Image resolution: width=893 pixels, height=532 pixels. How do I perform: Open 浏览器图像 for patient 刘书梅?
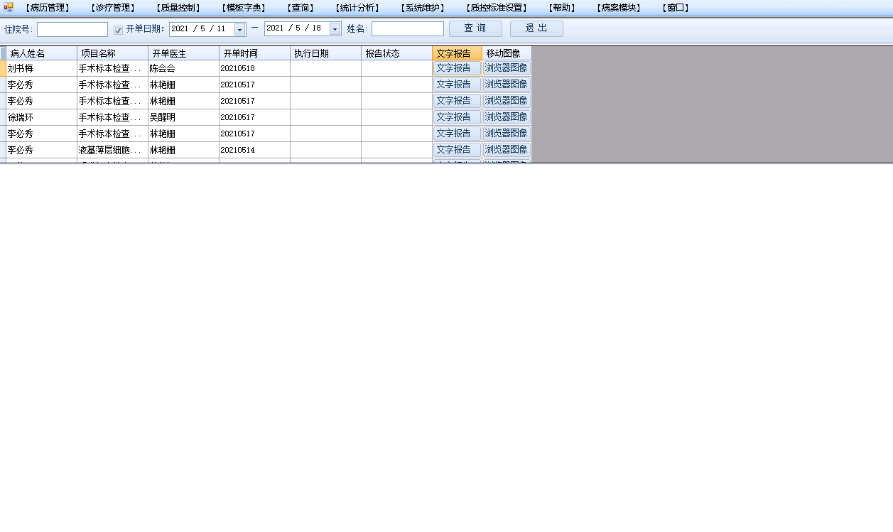click(x=507, y=68)
